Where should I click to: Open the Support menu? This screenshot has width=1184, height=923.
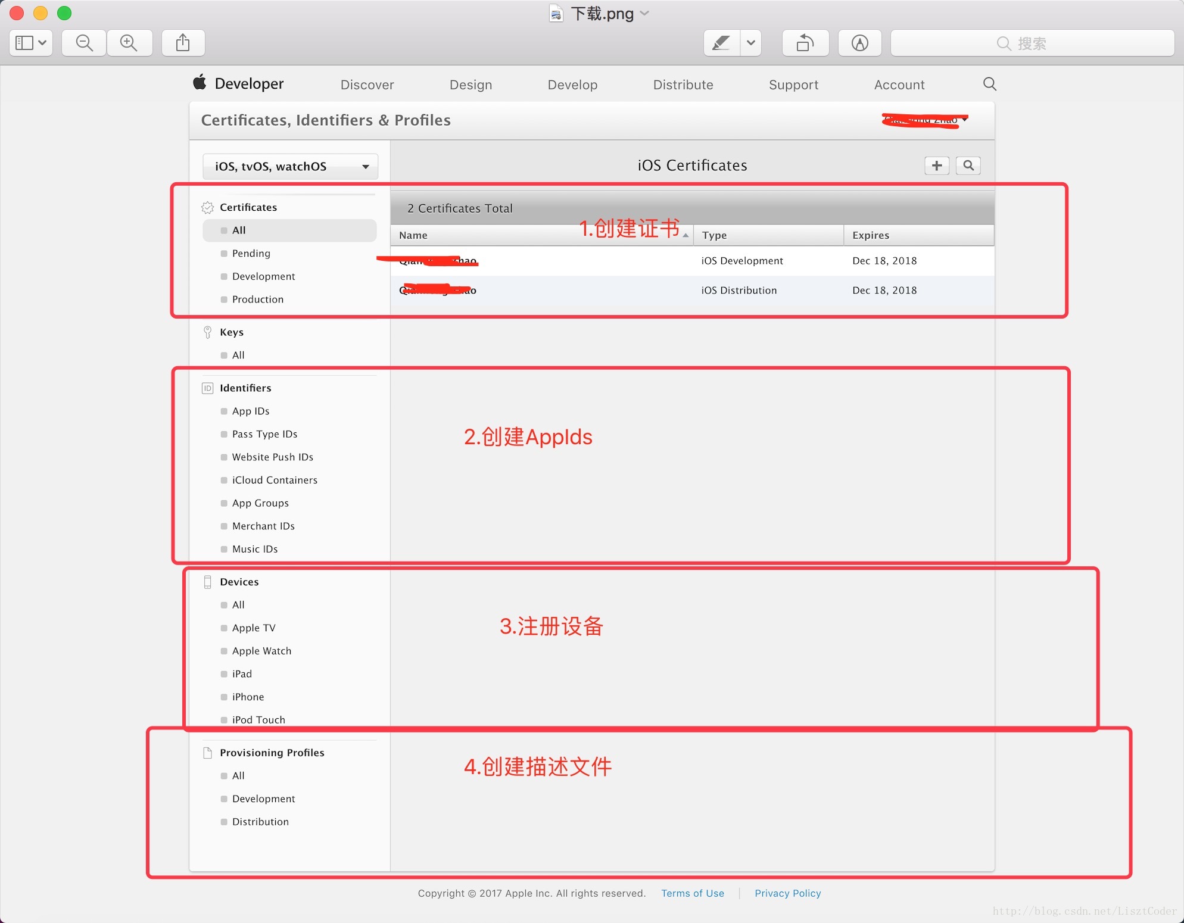[793, 85]
